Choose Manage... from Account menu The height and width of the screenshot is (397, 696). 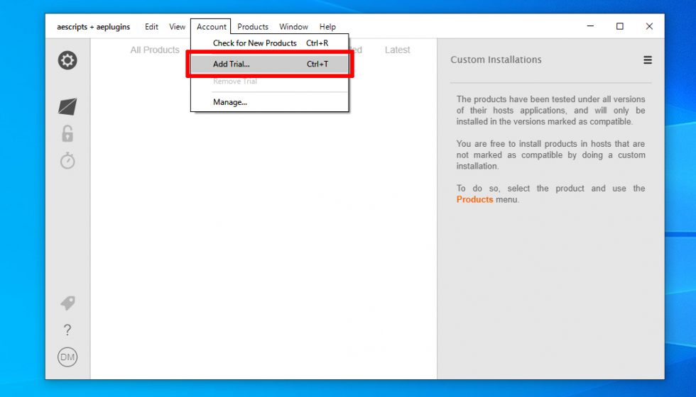269,102
